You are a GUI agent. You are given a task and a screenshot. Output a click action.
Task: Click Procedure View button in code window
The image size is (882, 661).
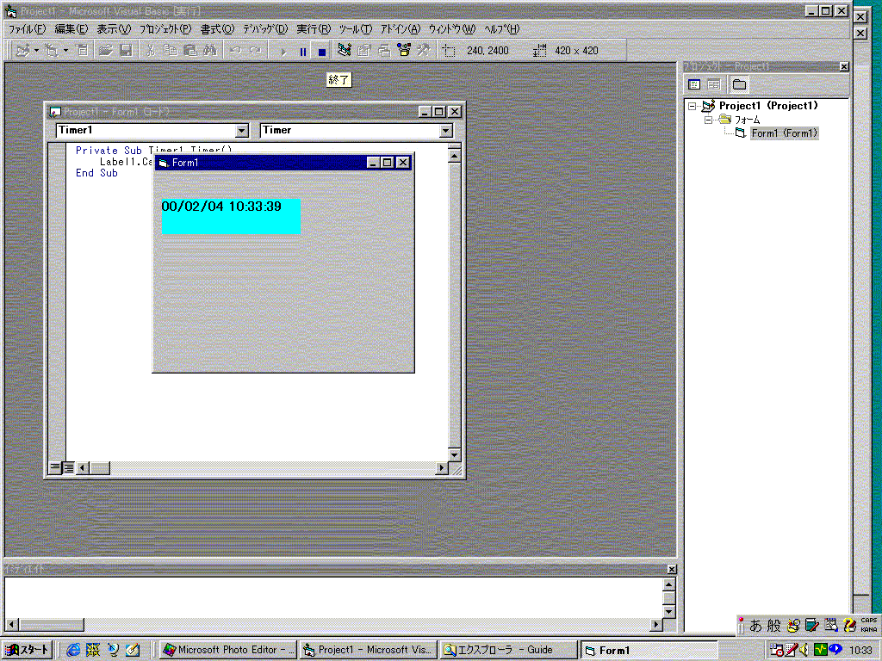point(55,467)
